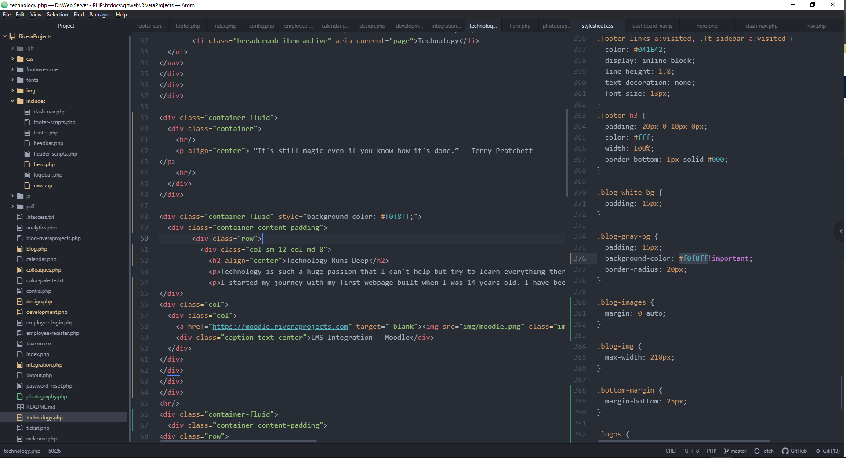Expand the pdf folder

tap(12, 207)
